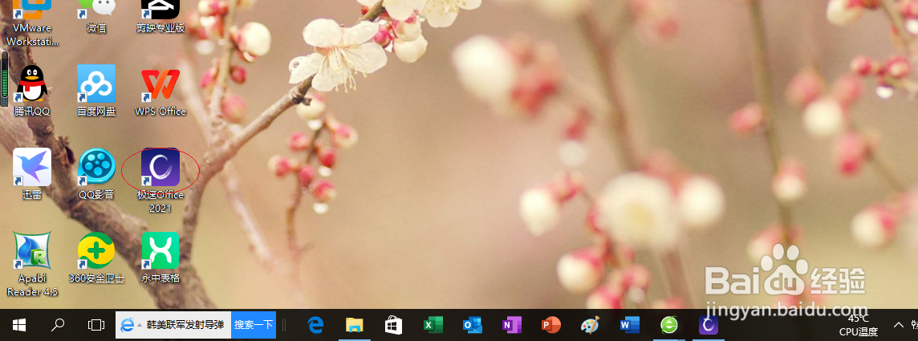Click the IE logo in search bar
918x341 pixels.
pyautogui.click(x=127, y=325)
